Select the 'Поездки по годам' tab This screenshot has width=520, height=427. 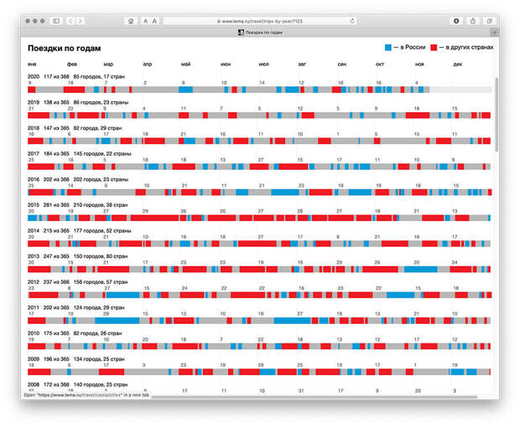(x=260, y=33)
